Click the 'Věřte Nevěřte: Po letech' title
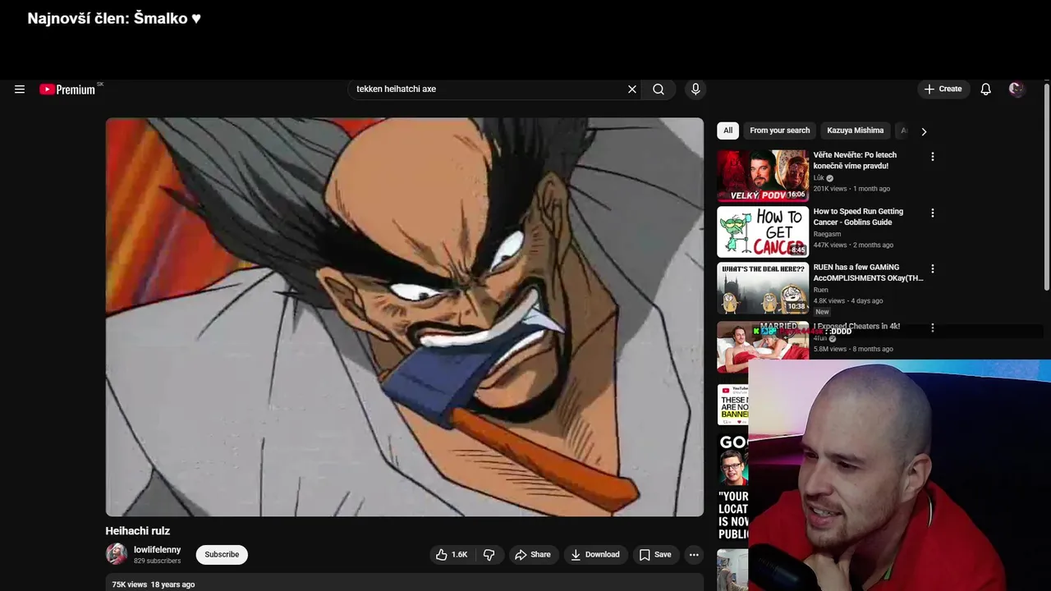The image size is (1051, 591). click(x=855, y=160)
